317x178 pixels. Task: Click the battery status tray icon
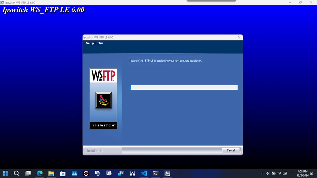pyautogui.click(x=273, y=173)
